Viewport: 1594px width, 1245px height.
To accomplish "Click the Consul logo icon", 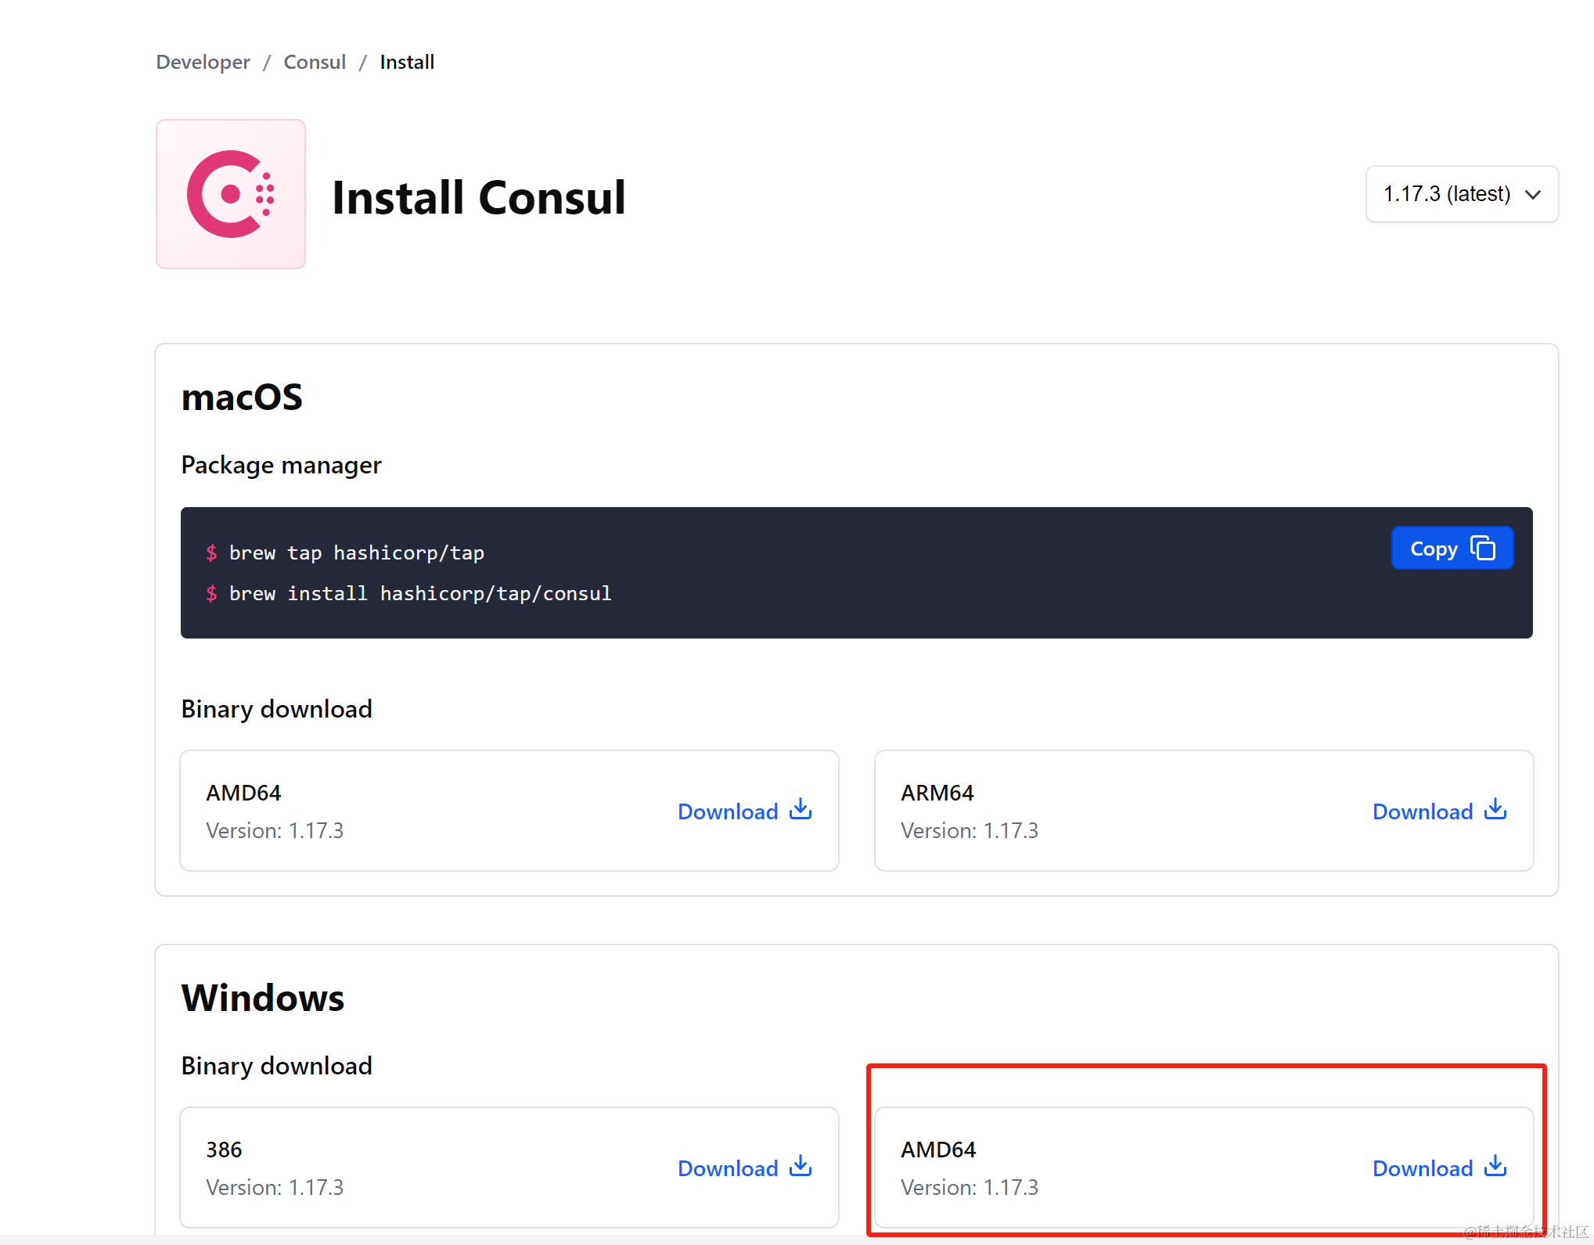I will tap(230, 193).
